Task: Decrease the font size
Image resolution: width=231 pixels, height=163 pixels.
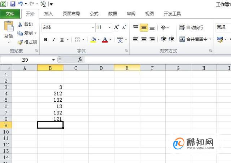Action: pos(124,27)
